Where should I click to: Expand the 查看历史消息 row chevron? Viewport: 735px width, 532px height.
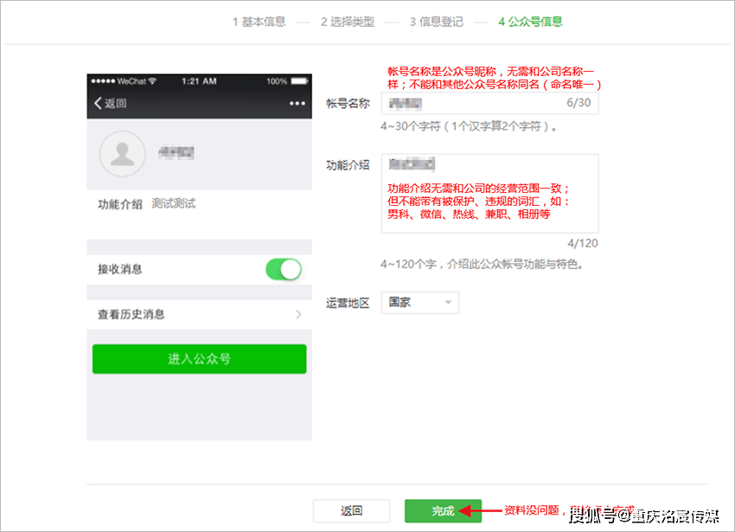298,314
